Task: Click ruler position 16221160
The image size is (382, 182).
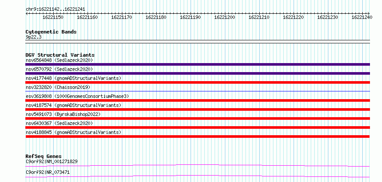Action: 87,17
